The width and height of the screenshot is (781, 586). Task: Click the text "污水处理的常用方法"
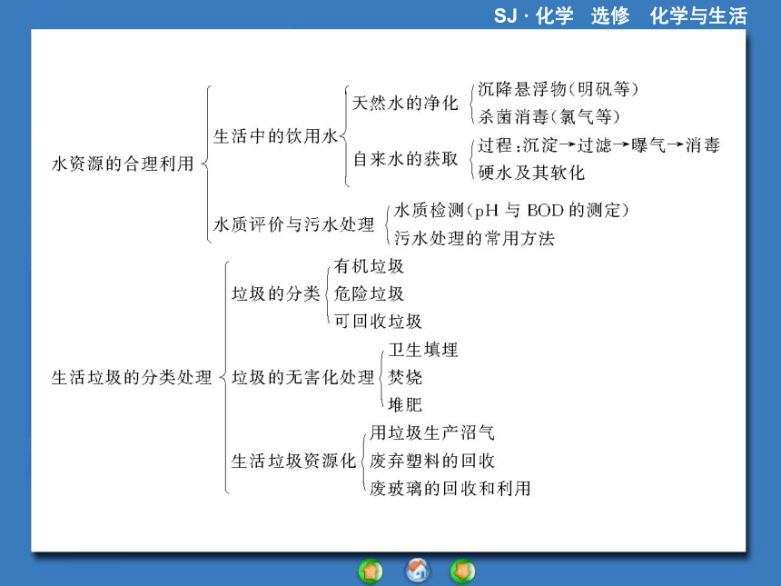[474, 238]
